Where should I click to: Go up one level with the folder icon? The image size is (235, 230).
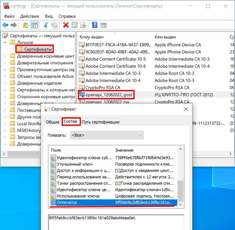point(25,25)
